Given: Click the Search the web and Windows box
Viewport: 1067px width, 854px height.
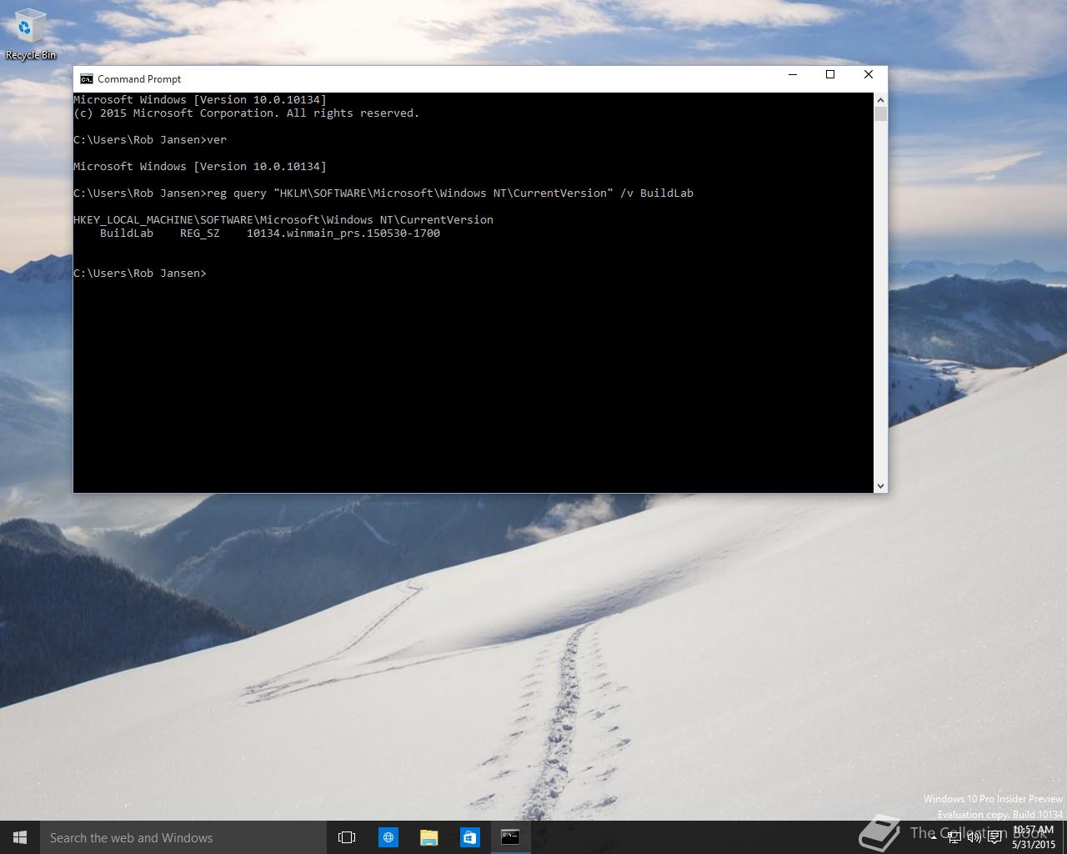Looking at the screenshot, I should 183,837.
